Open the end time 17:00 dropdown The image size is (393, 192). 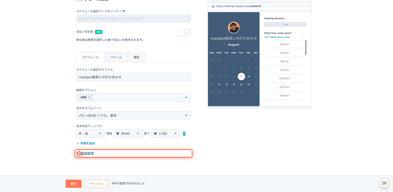click(x=166, y=134)
